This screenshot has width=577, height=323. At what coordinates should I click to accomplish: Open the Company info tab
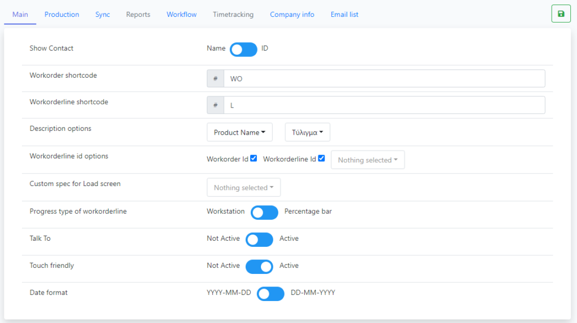click(x=292, y=14)
